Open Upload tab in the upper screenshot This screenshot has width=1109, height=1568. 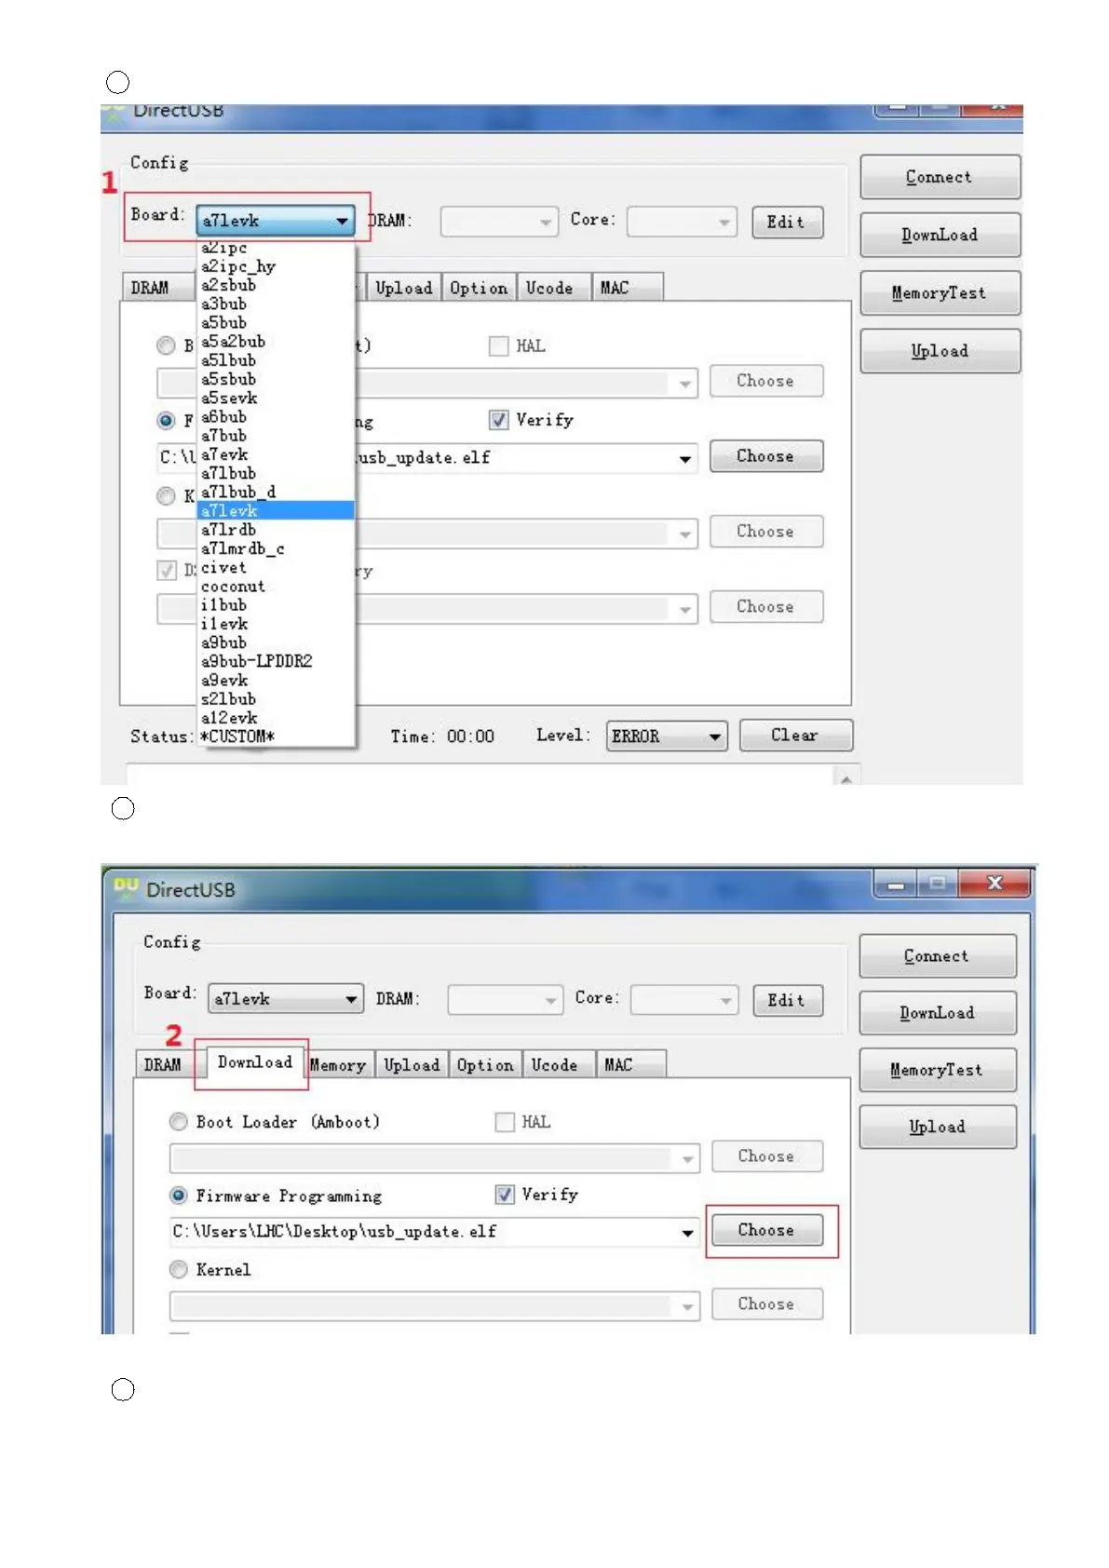coord(404,288)
